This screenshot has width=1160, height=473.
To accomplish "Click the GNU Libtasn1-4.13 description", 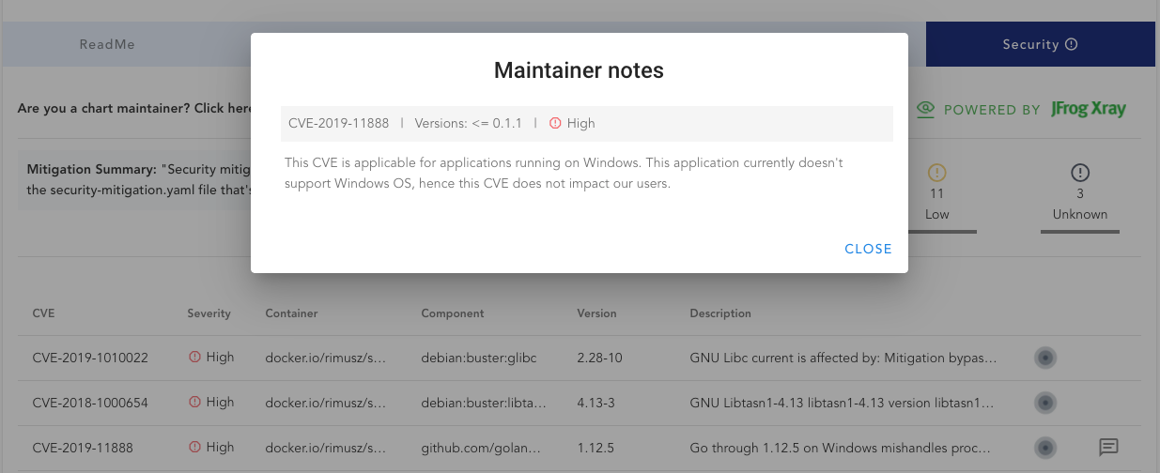I will click(x=843, y=403).
